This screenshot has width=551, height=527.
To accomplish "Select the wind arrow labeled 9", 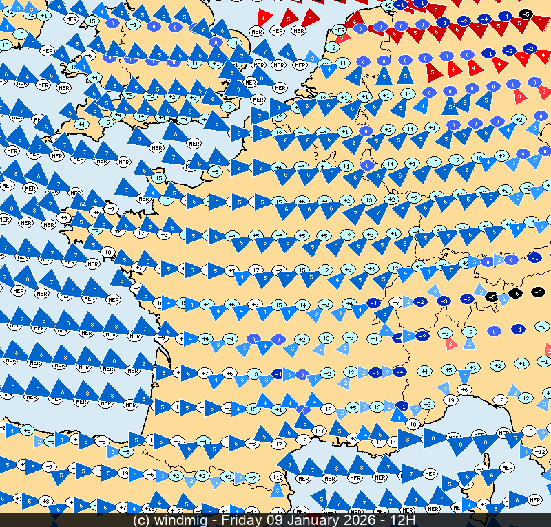I will point(238,89).
